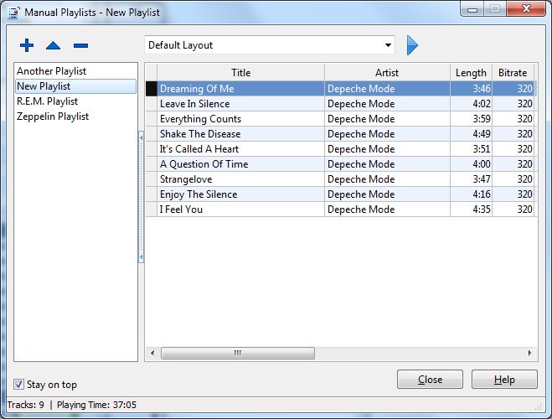Screen dimensions: 552x419
Task: Click lower arrow on the pane splitter
Action: (142, 257)
